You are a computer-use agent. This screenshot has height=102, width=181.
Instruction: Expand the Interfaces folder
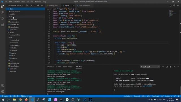[x=25, y=43]
